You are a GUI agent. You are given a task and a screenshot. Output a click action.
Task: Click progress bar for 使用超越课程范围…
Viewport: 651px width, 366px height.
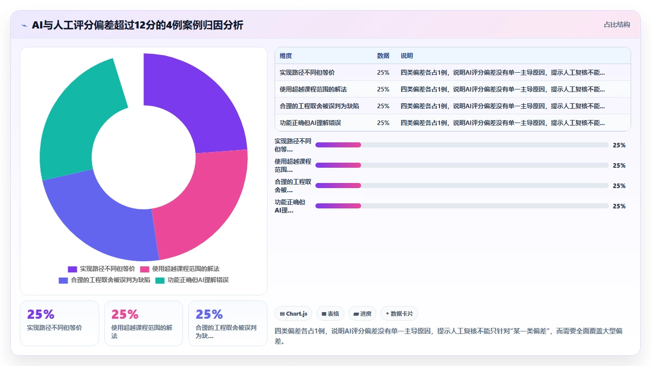click(462, 165)
